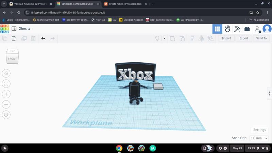Go back in browser history
This screenshot has width=272, height=153.
[4, 13]
